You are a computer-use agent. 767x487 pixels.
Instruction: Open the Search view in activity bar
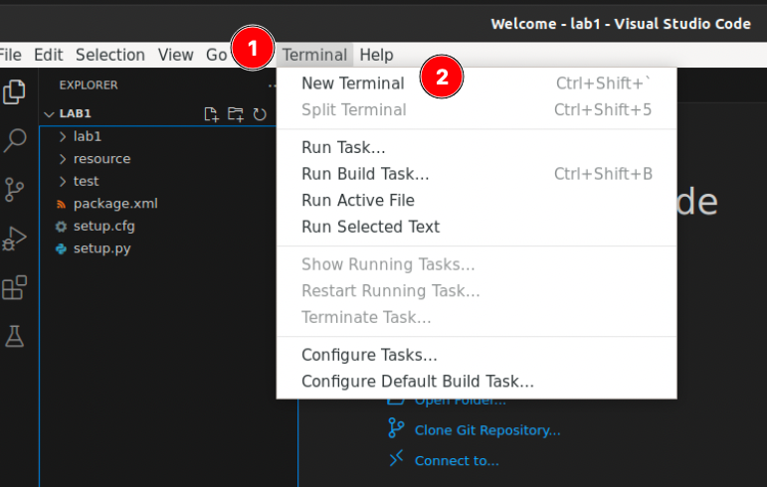tap(15, 141)
